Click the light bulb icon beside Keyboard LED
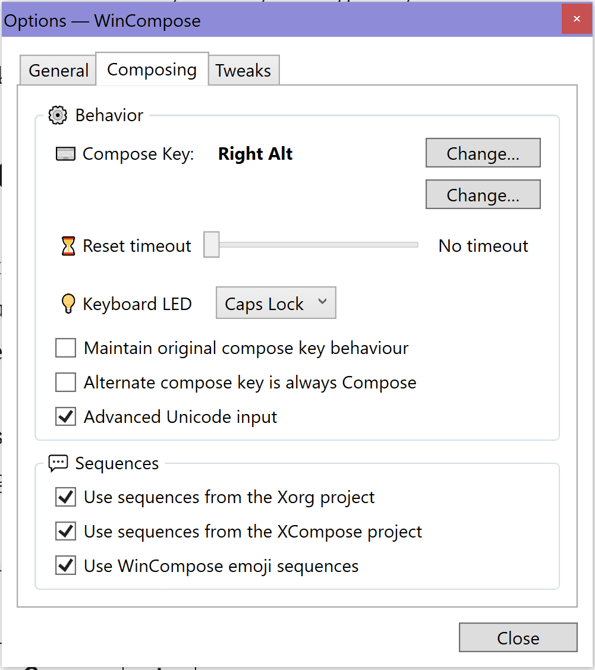The width and height of the screenshot is (595, 670). 68,304
